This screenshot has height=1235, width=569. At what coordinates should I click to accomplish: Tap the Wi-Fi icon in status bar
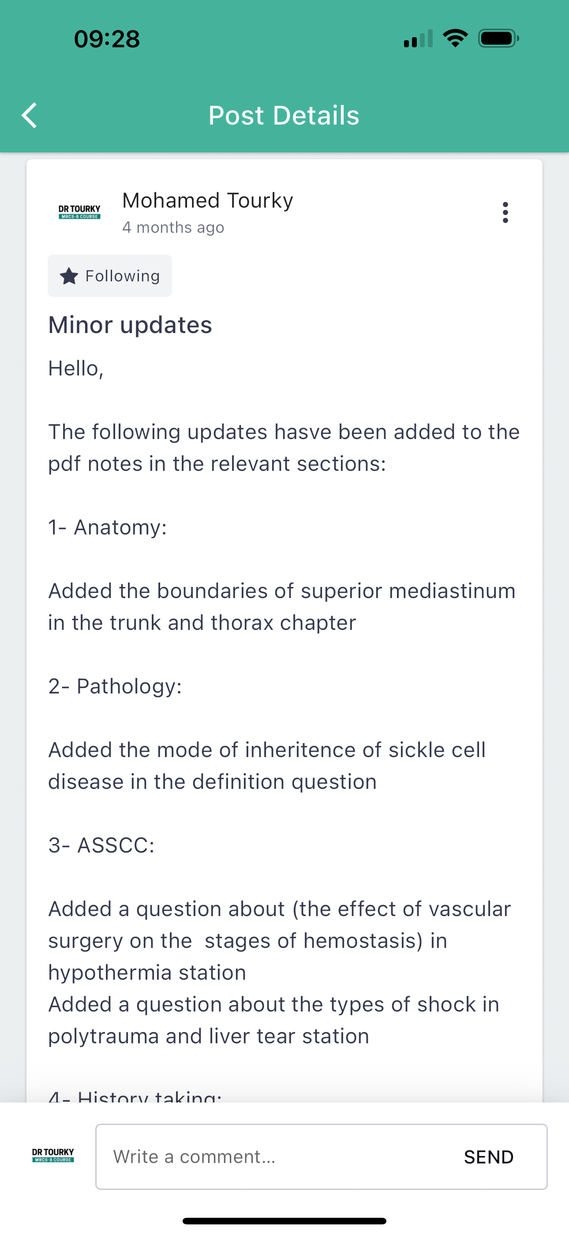455,38
